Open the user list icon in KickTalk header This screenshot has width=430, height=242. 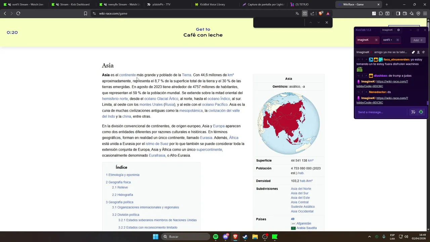418,52
